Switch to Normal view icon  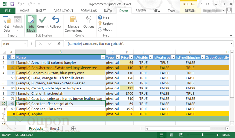point(161,135)
